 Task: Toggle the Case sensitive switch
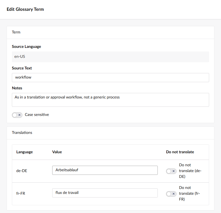[x=17, y=115]
